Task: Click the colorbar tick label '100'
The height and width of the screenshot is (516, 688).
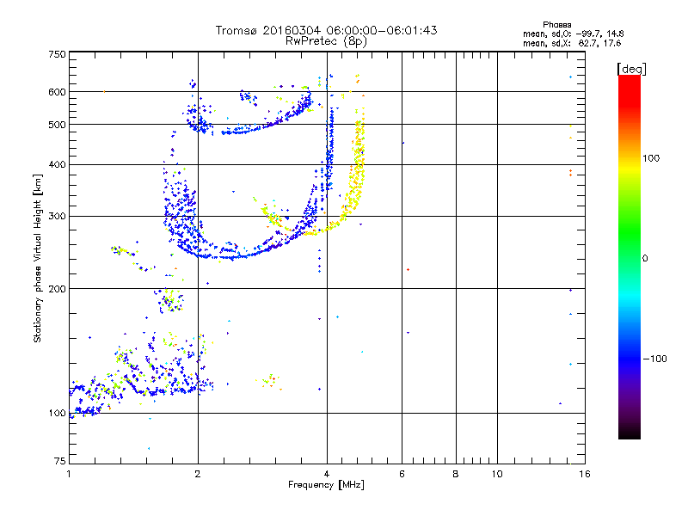Action: coord(651,158)
